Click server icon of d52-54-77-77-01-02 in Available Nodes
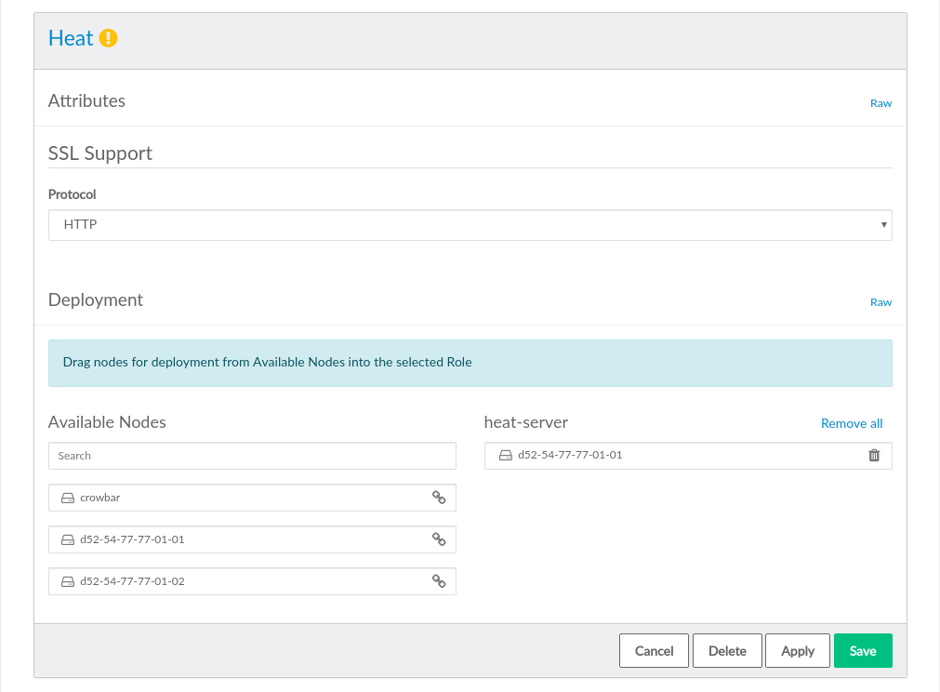940x692 pixels. (67, 582)
